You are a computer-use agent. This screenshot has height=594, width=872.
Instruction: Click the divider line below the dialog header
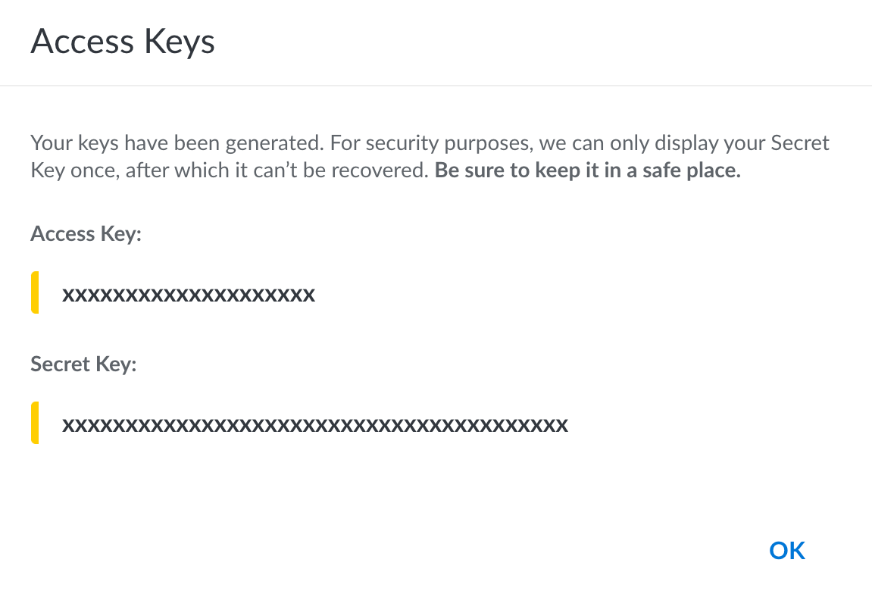point(436,85)
